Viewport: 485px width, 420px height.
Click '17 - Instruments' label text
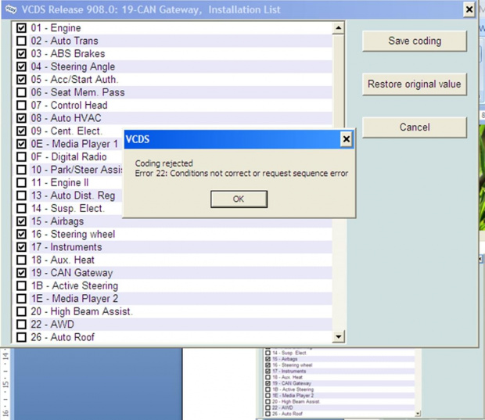pos(66,247)
